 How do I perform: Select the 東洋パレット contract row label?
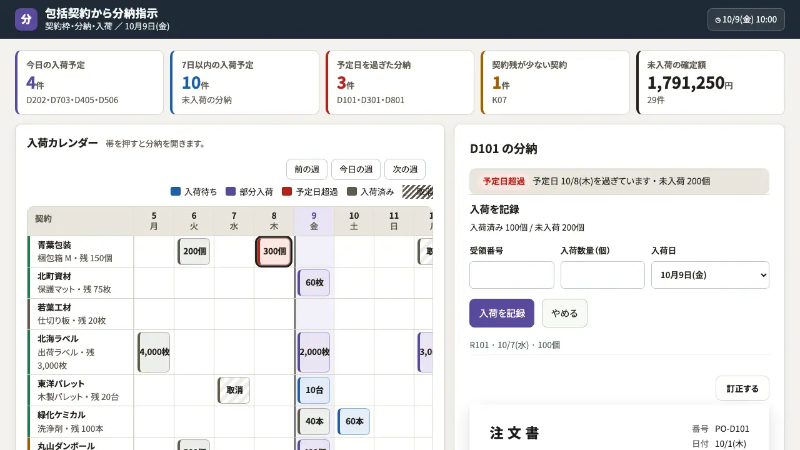pos(81,390)
